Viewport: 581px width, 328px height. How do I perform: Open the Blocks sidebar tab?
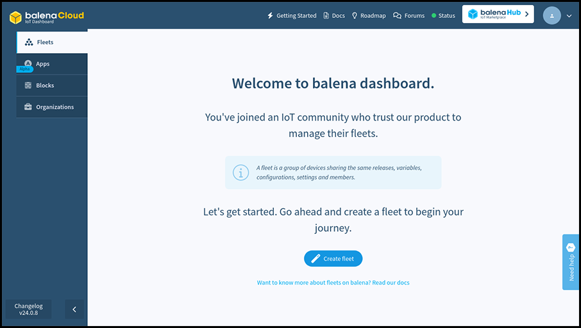point(52,85)
